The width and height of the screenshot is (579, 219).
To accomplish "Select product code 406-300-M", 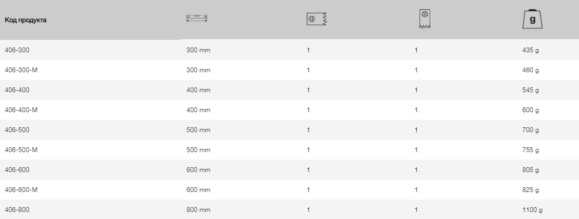I will [x=21, y=70].
